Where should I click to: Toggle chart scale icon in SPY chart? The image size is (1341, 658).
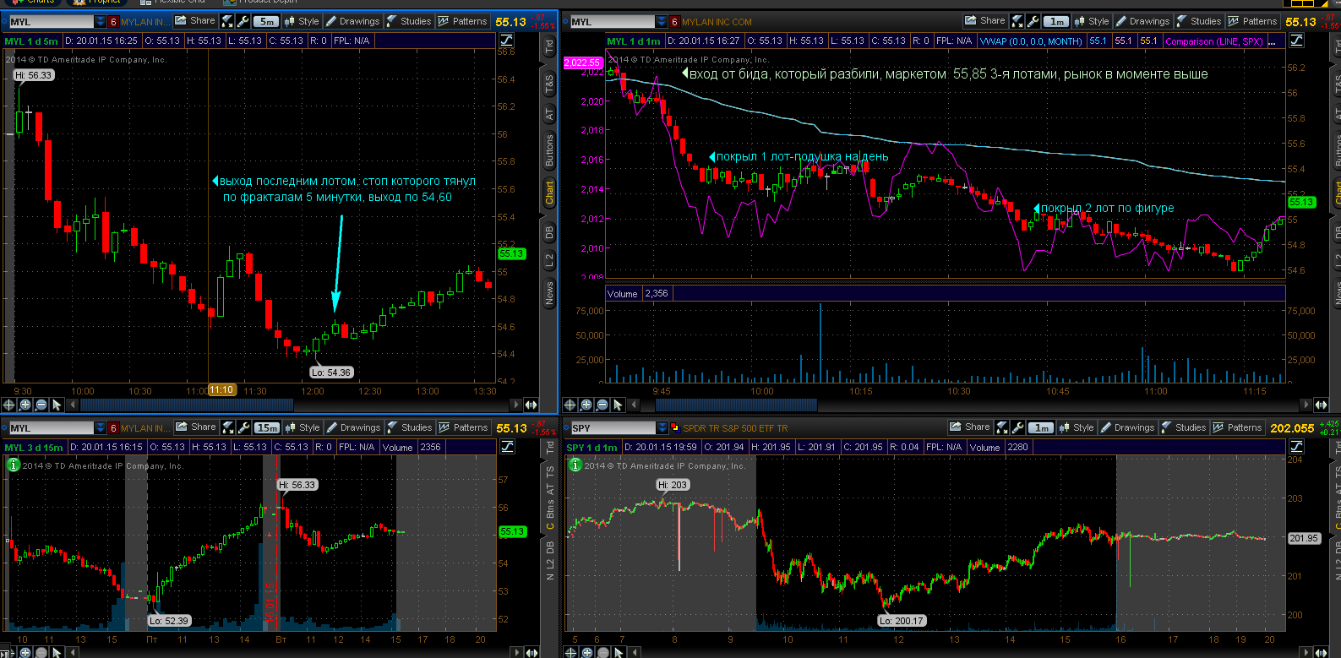point(1296,447)
